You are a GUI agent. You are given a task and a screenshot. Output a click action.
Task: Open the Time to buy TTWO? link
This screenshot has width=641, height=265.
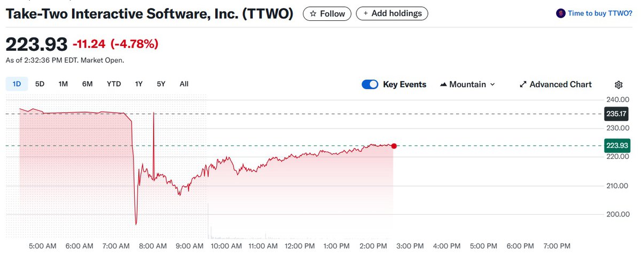[x=601, y=13]
